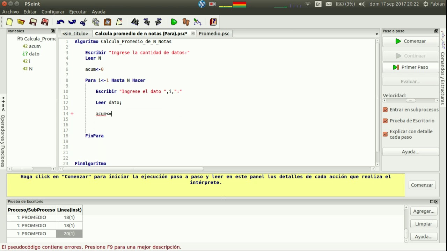Screen dimensions: 447x251
Task: Adjust the Velocidad slider
Action: click(411, 100)
